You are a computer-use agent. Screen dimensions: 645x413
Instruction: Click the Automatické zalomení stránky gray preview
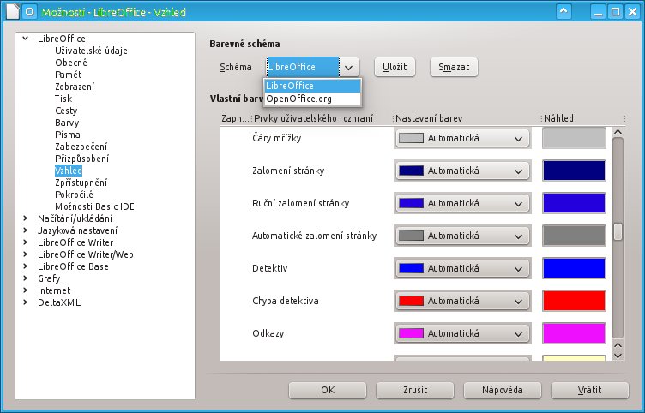[x=574, y=236]
